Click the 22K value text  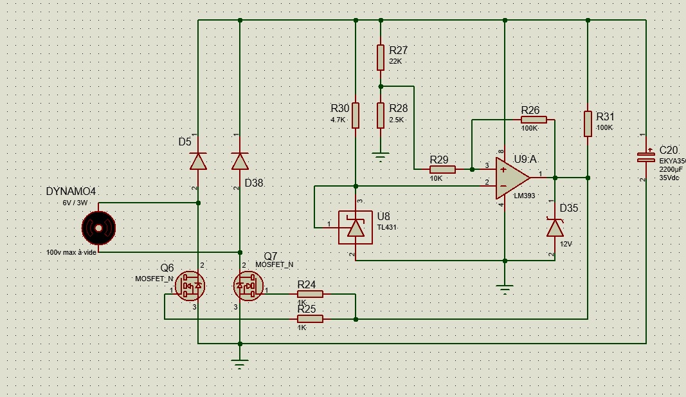[395, 62]
